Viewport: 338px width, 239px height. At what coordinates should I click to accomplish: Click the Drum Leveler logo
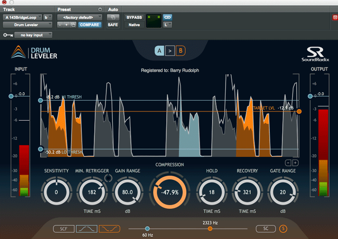tap(34, 52)
